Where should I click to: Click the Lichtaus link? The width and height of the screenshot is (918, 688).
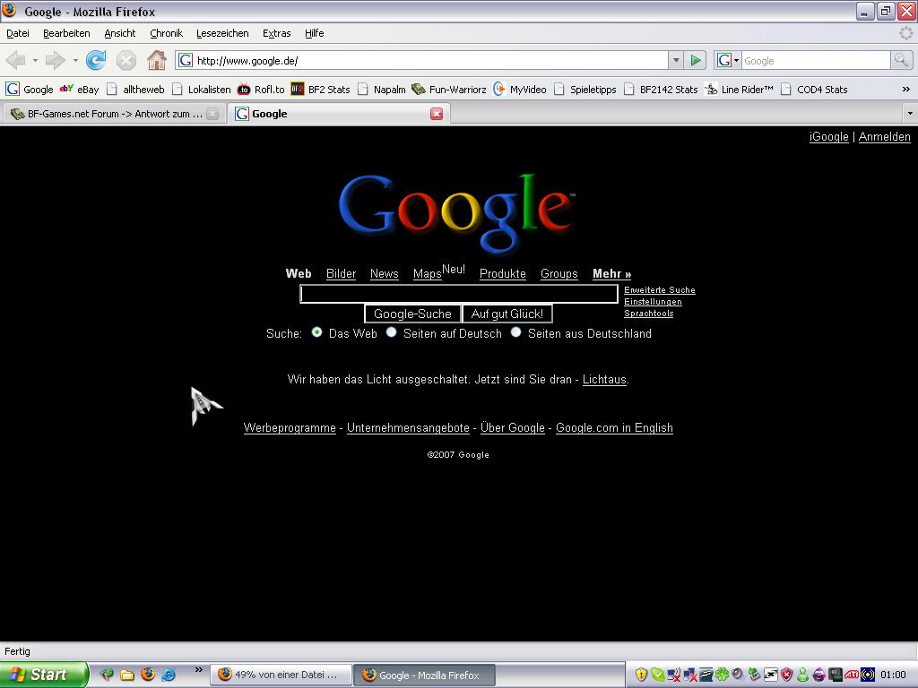coord(604,380)
